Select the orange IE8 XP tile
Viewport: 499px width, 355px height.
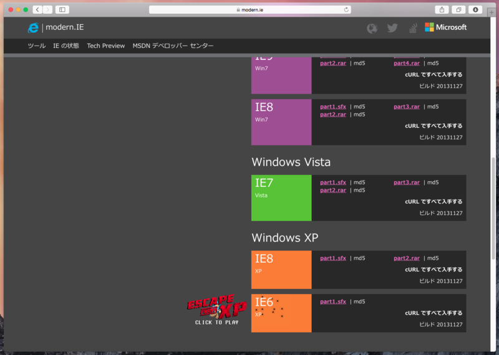click(x=281, y=270)
